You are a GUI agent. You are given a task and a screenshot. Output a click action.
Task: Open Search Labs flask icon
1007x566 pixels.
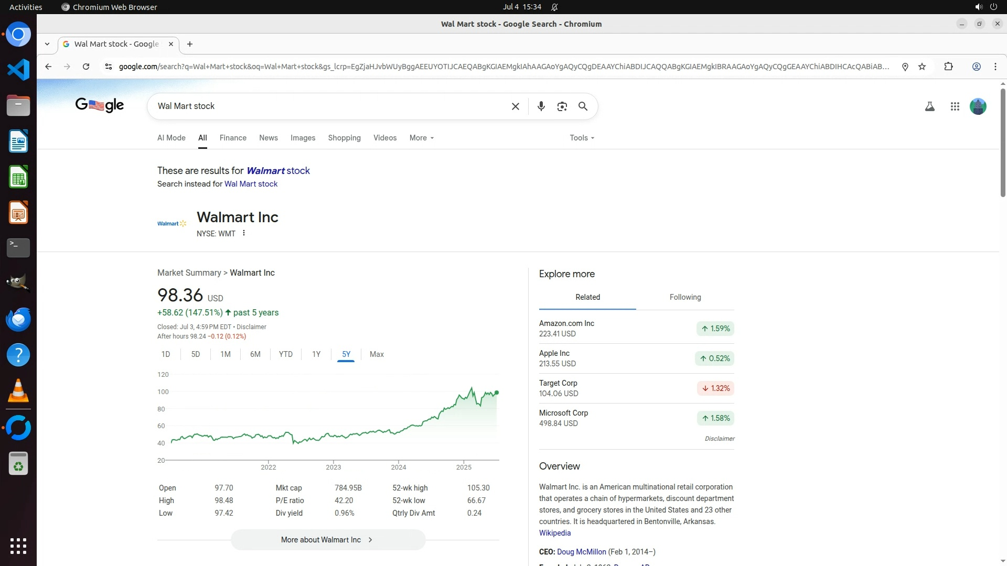click(929, 106)
